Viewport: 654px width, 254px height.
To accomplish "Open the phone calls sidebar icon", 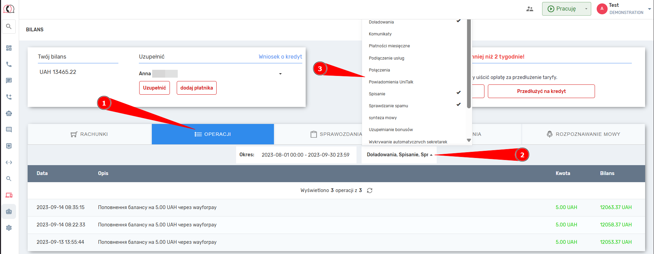I will 9,64.
